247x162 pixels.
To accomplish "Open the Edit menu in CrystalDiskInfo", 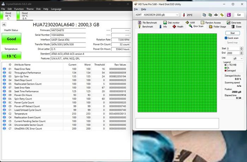I will (x=10, y=9).
